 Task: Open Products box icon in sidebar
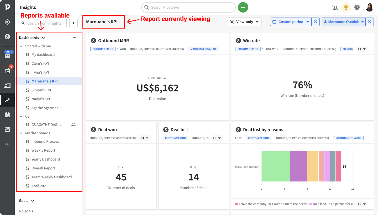pyautogui.click(x=7, y=115)
